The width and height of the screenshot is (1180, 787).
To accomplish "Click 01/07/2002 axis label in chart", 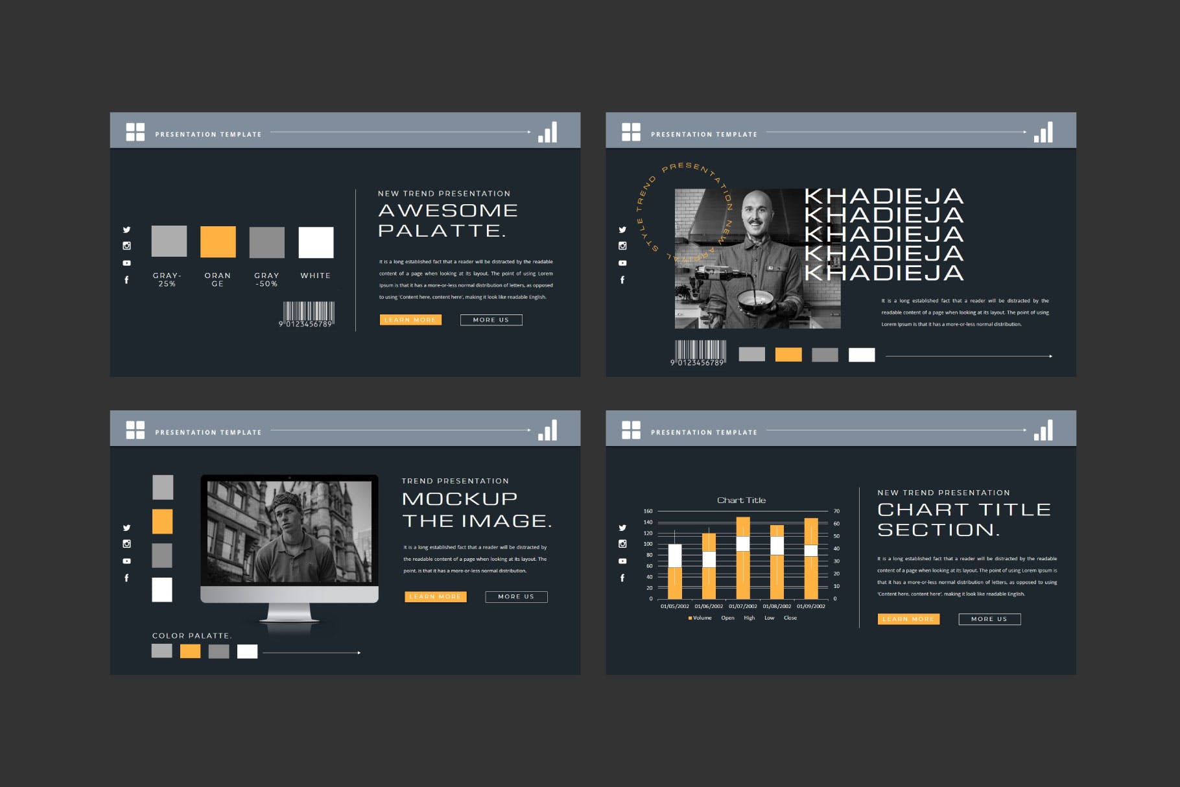I will tap(743, 606).
